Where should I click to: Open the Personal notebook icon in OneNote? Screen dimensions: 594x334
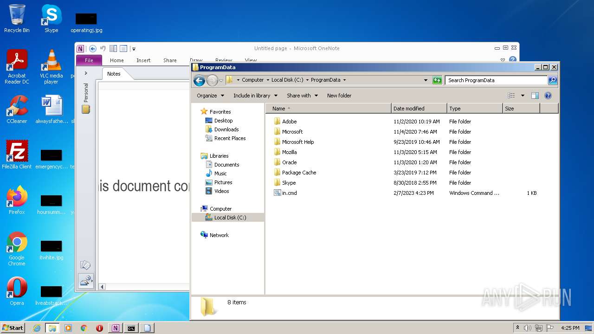tap(86, 109)
